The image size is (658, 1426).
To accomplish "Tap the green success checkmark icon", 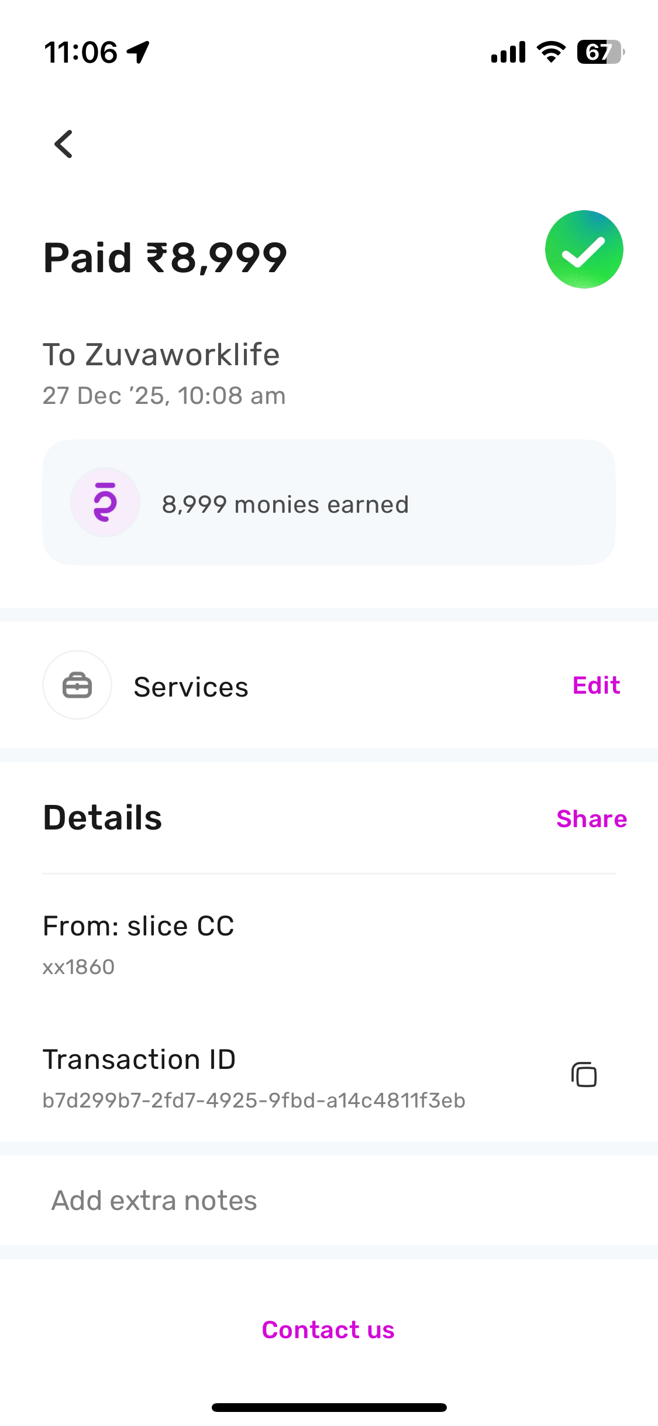I will tap(584, 249).
